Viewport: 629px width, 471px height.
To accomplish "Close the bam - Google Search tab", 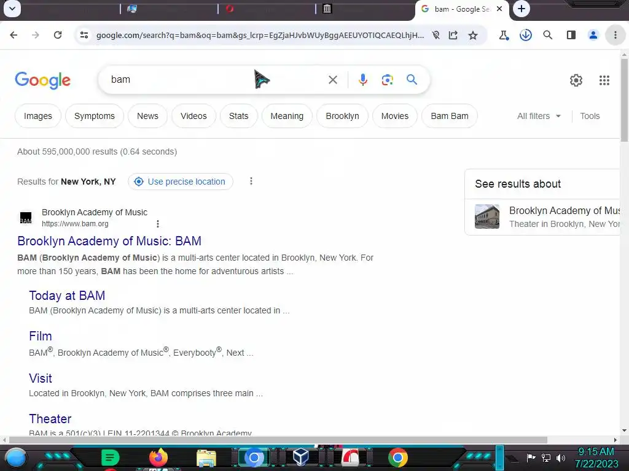I will tap(499, 9).
